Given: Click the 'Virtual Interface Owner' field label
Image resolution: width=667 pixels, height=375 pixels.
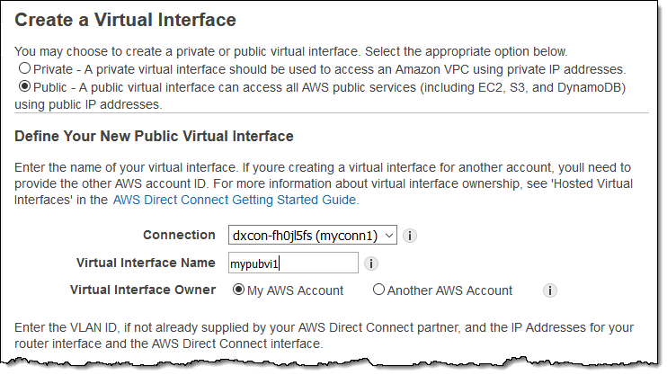Looking at the screenshot, I should point(142,290).
